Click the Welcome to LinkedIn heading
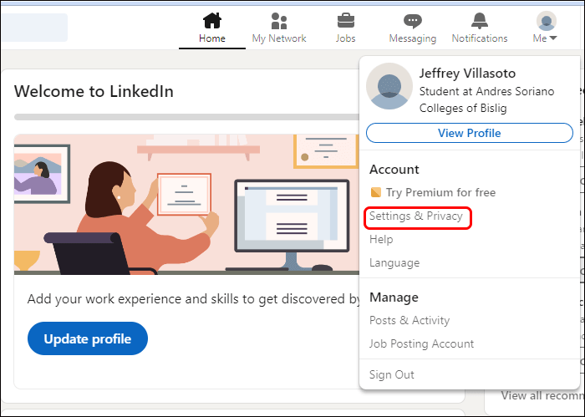 pyautogui.click(x=94, y=91)
